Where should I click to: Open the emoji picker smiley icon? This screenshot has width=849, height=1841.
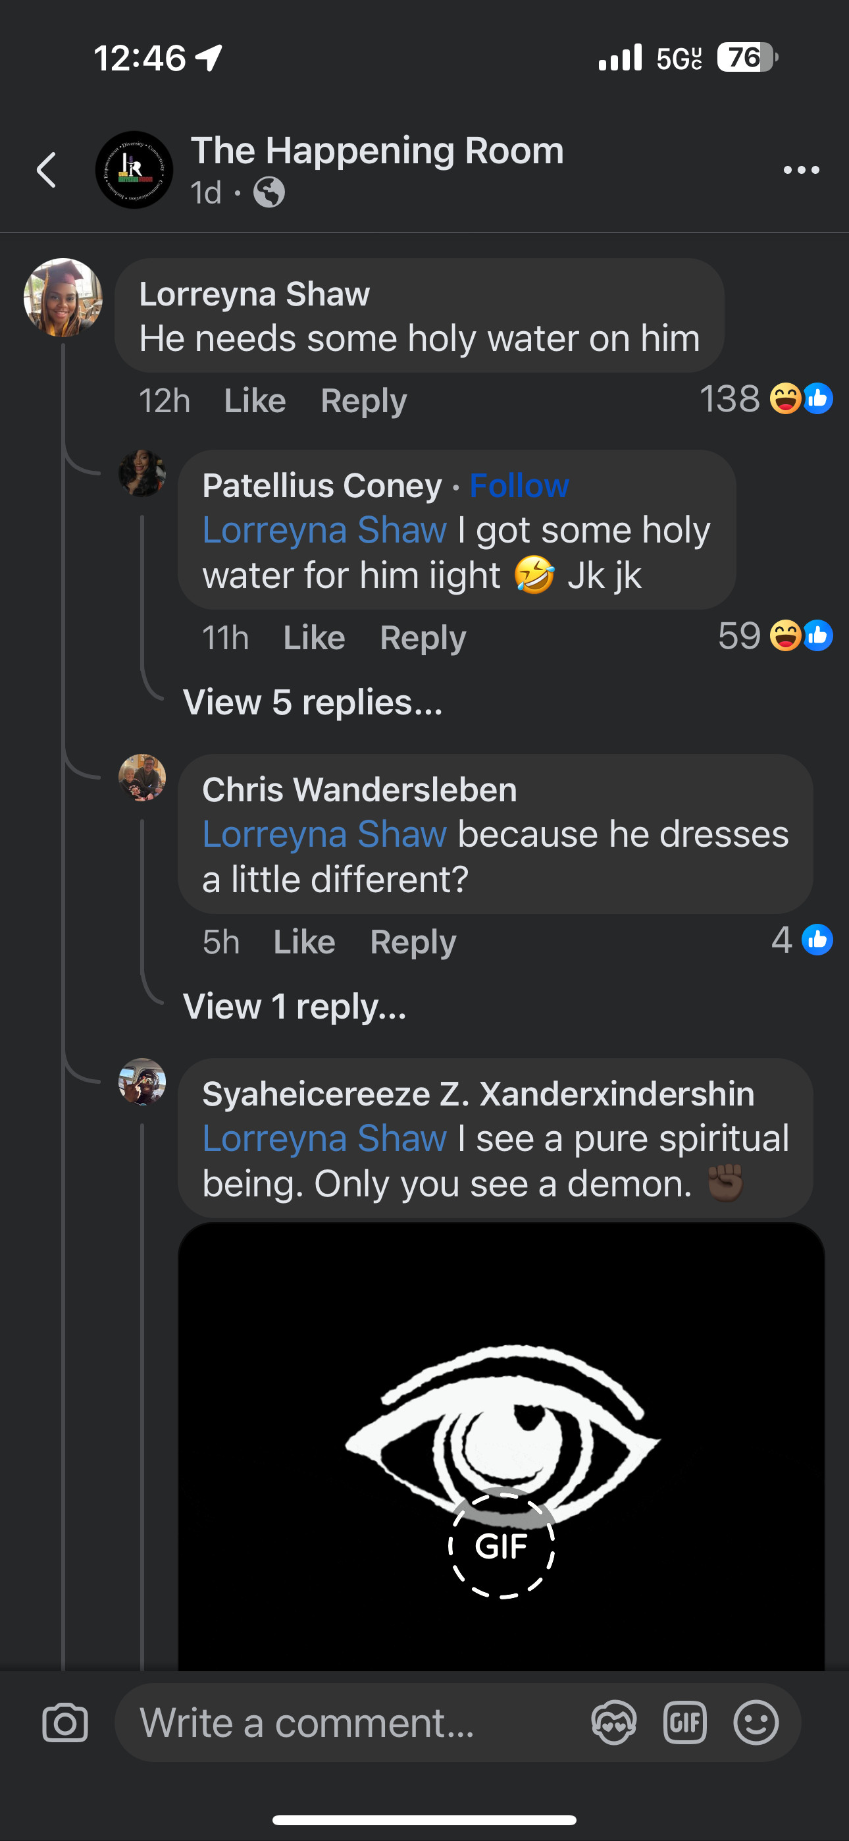(x=756, y=1723)
